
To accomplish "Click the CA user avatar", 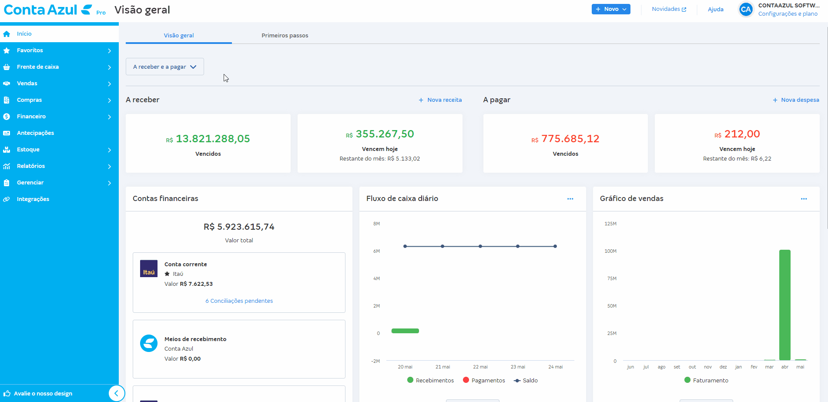I will coord(746,9).
